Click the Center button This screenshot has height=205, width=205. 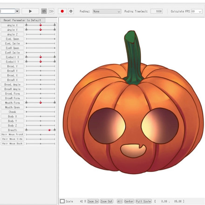[129, 201]
